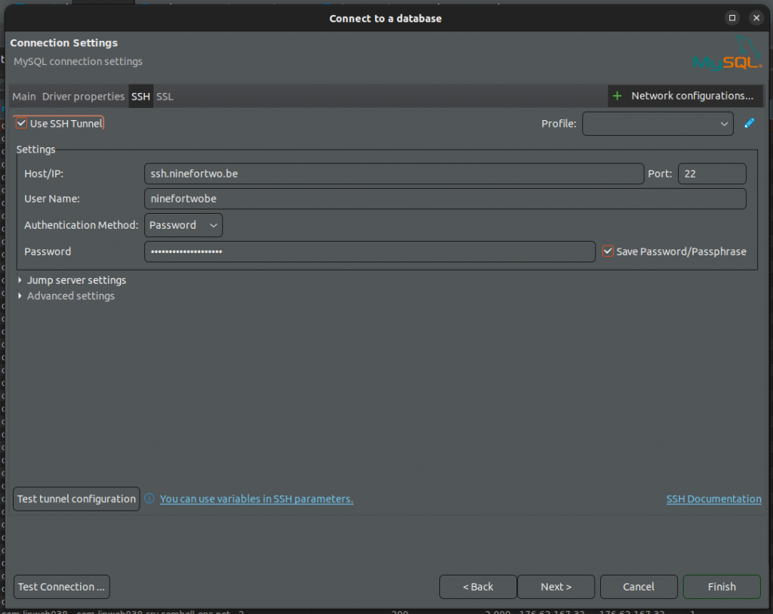The image size is (773, 614).
Task: Click the 'Connection Settings' heading
Action: [x=63, y=43]
